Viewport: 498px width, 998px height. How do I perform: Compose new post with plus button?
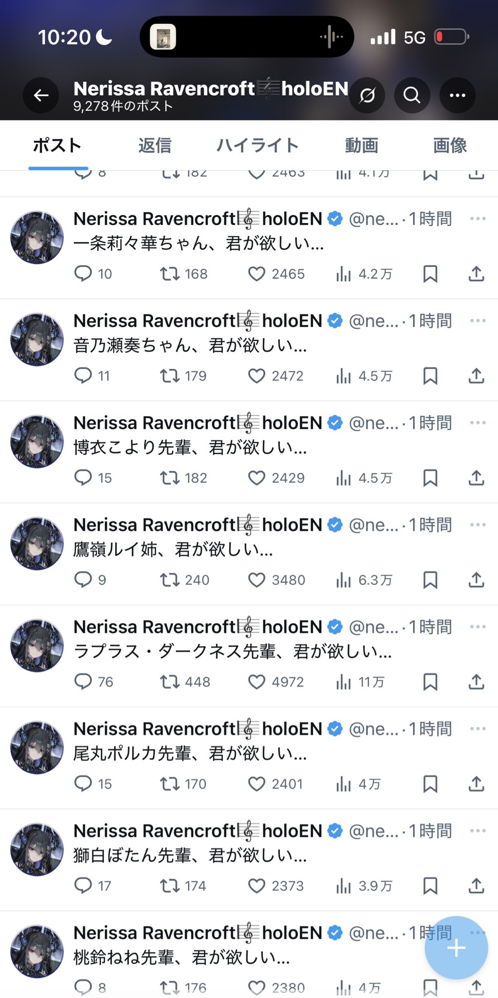[456, 948]
